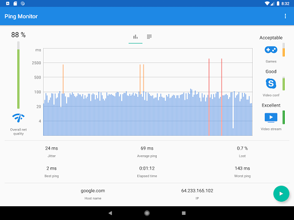Open the three-dot overflow menu

[285, 16]
